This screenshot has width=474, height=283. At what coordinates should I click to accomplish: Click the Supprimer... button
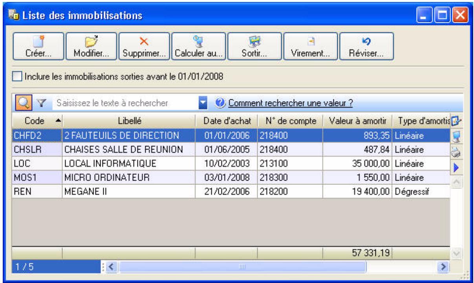click(x=145, y=46)
